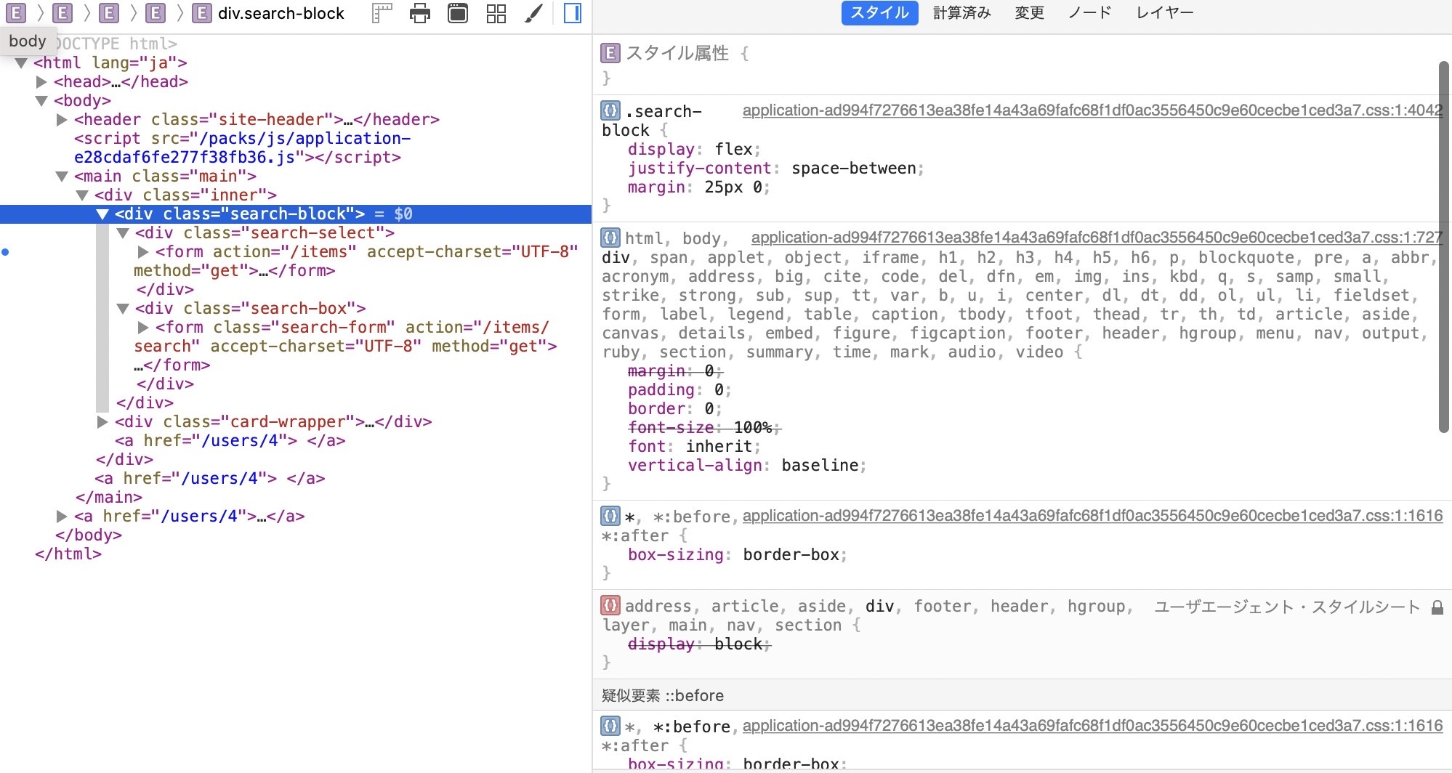Click struck-through display: block declaration

pos(698,644)
